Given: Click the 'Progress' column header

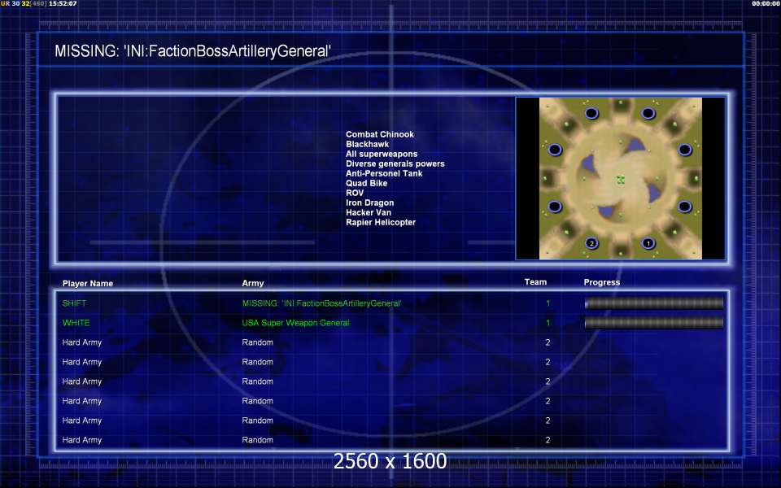Looking at the screenshot, I should point(602,282).
